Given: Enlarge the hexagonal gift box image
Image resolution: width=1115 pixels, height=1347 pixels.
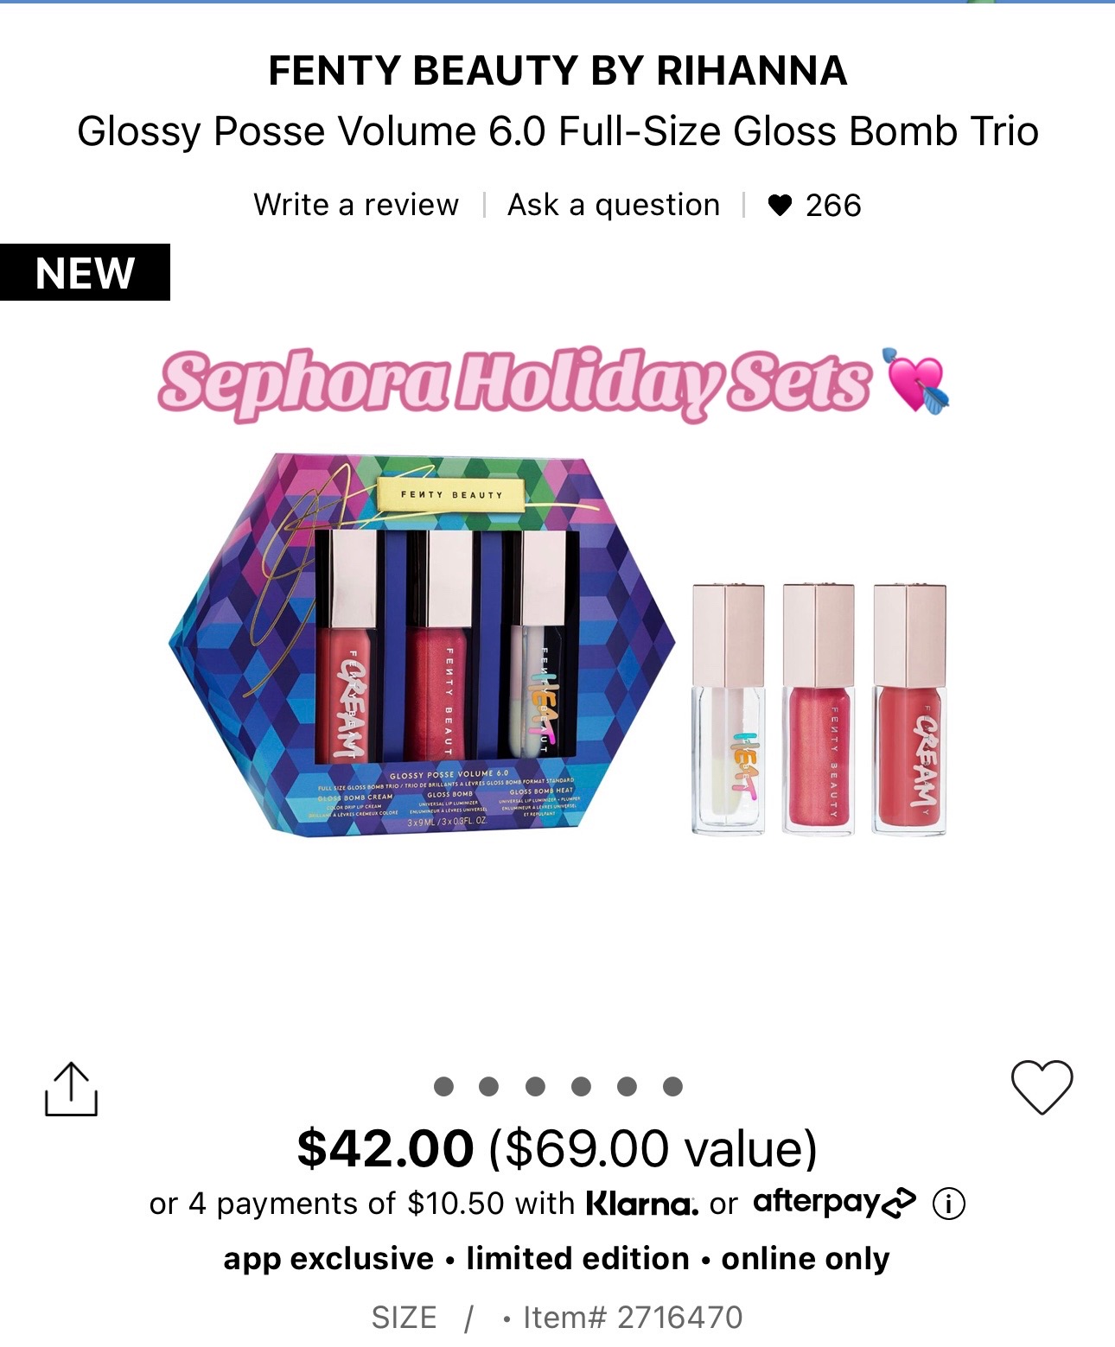Looking at the screenshot, I should point(422,645).
